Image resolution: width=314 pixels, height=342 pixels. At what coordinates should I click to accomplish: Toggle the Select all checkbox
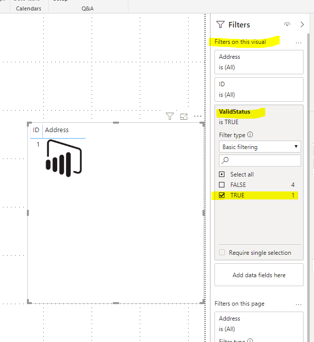click(221, 174)
